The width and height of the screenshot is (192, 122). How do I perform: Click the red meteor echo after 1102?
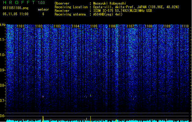(43, 97)
